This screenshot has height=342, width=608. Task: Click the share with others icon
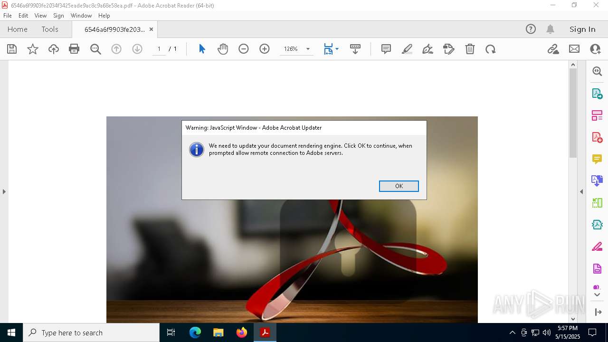[595, 49]
